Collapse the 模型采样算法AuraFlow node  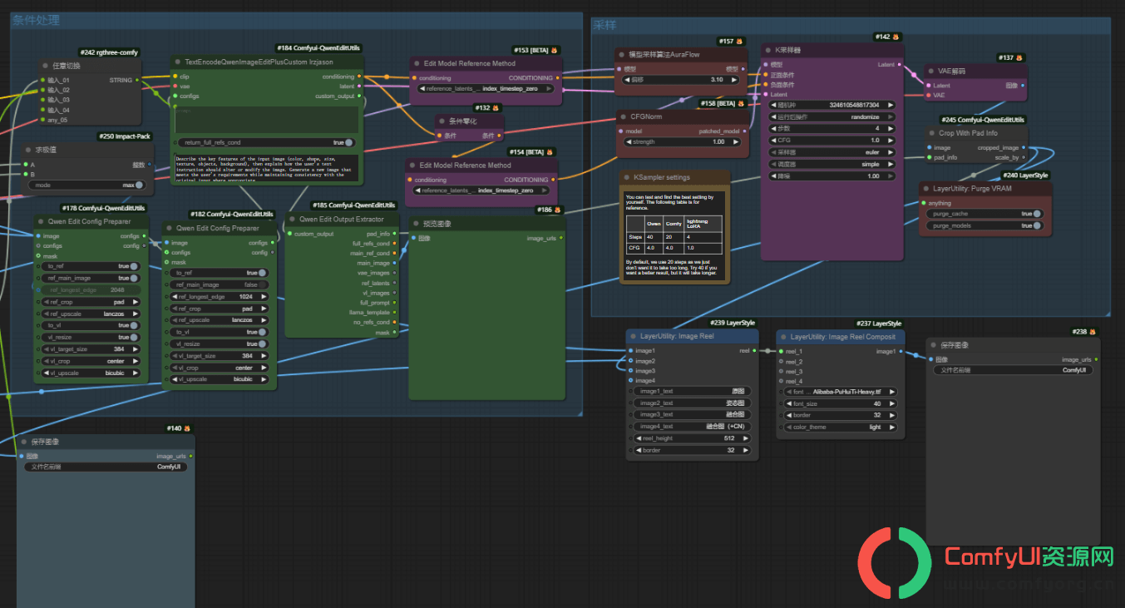click(620, 54)
